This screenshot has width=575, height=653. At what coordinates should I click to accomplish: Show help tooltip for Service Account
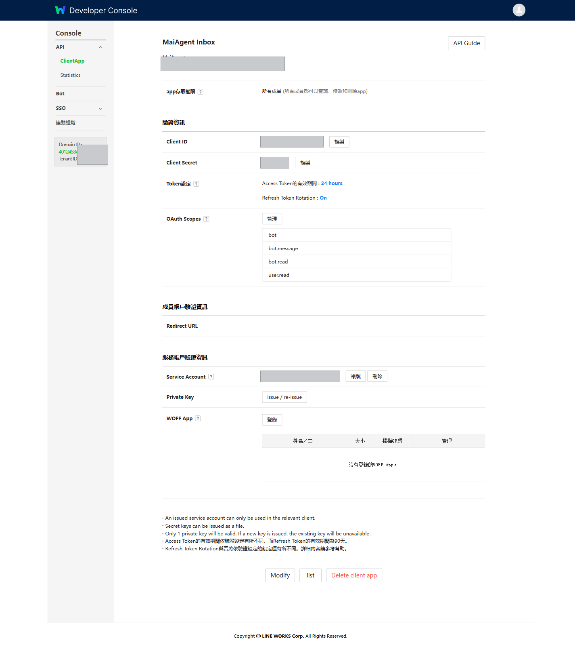(211, 377)
